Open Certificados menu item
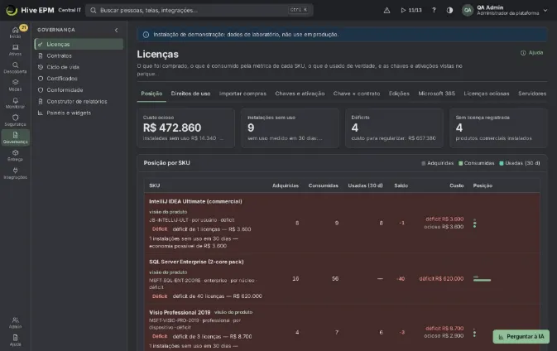Screen dimensions: 557x351 point(79,79)
